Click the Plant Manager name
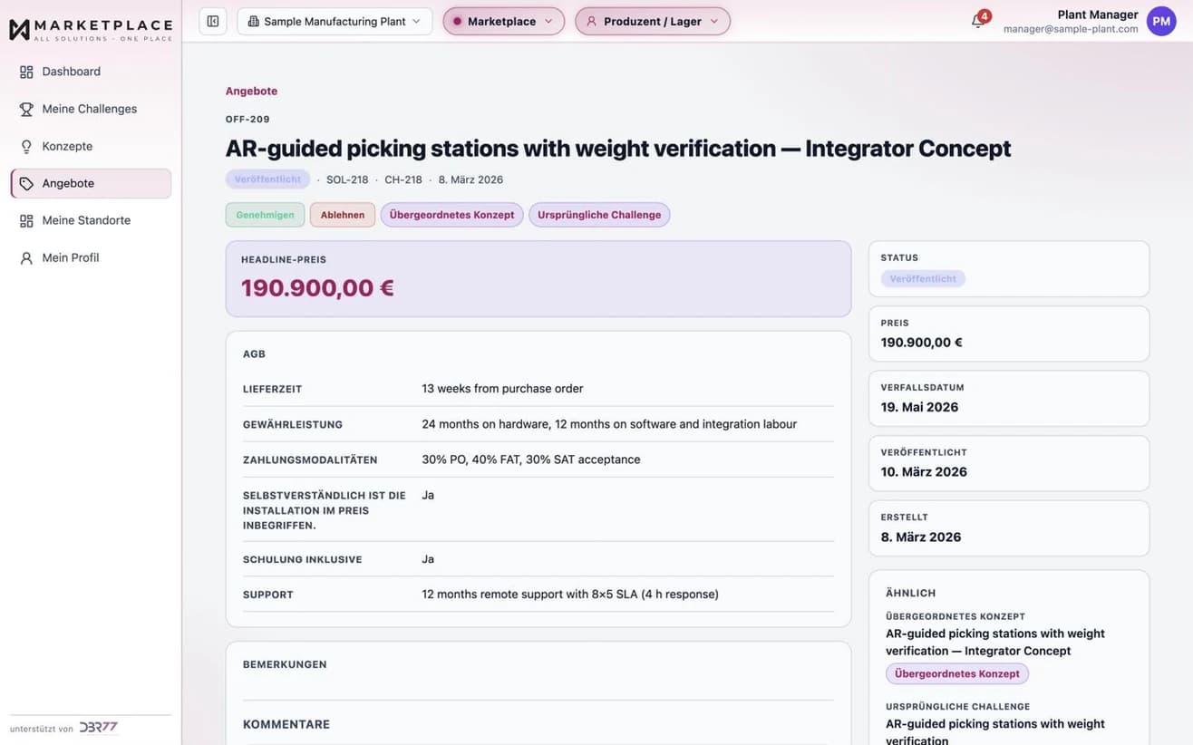This screenshot has height=745, width=1193. pyautogui.click(x=1098, y=15)
